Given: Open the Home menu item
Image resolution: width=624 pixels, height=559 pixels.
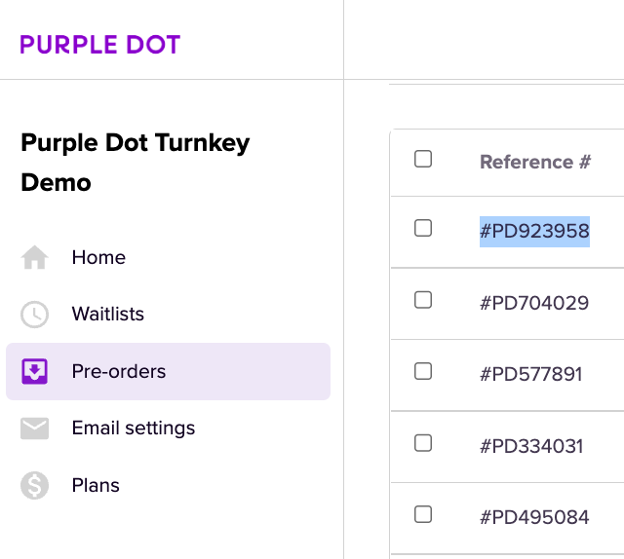Looking at the screenshot, I should pos(98,258).
